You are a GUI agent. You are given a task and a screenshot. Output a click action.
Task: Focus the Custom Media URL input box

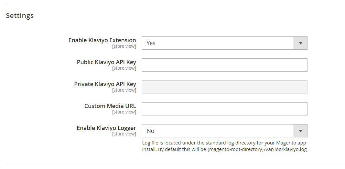tap(225, 109)
